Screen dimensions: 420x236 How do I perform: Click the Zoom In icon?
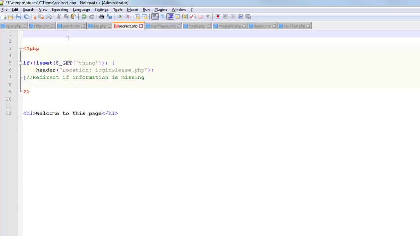point(119,17)
